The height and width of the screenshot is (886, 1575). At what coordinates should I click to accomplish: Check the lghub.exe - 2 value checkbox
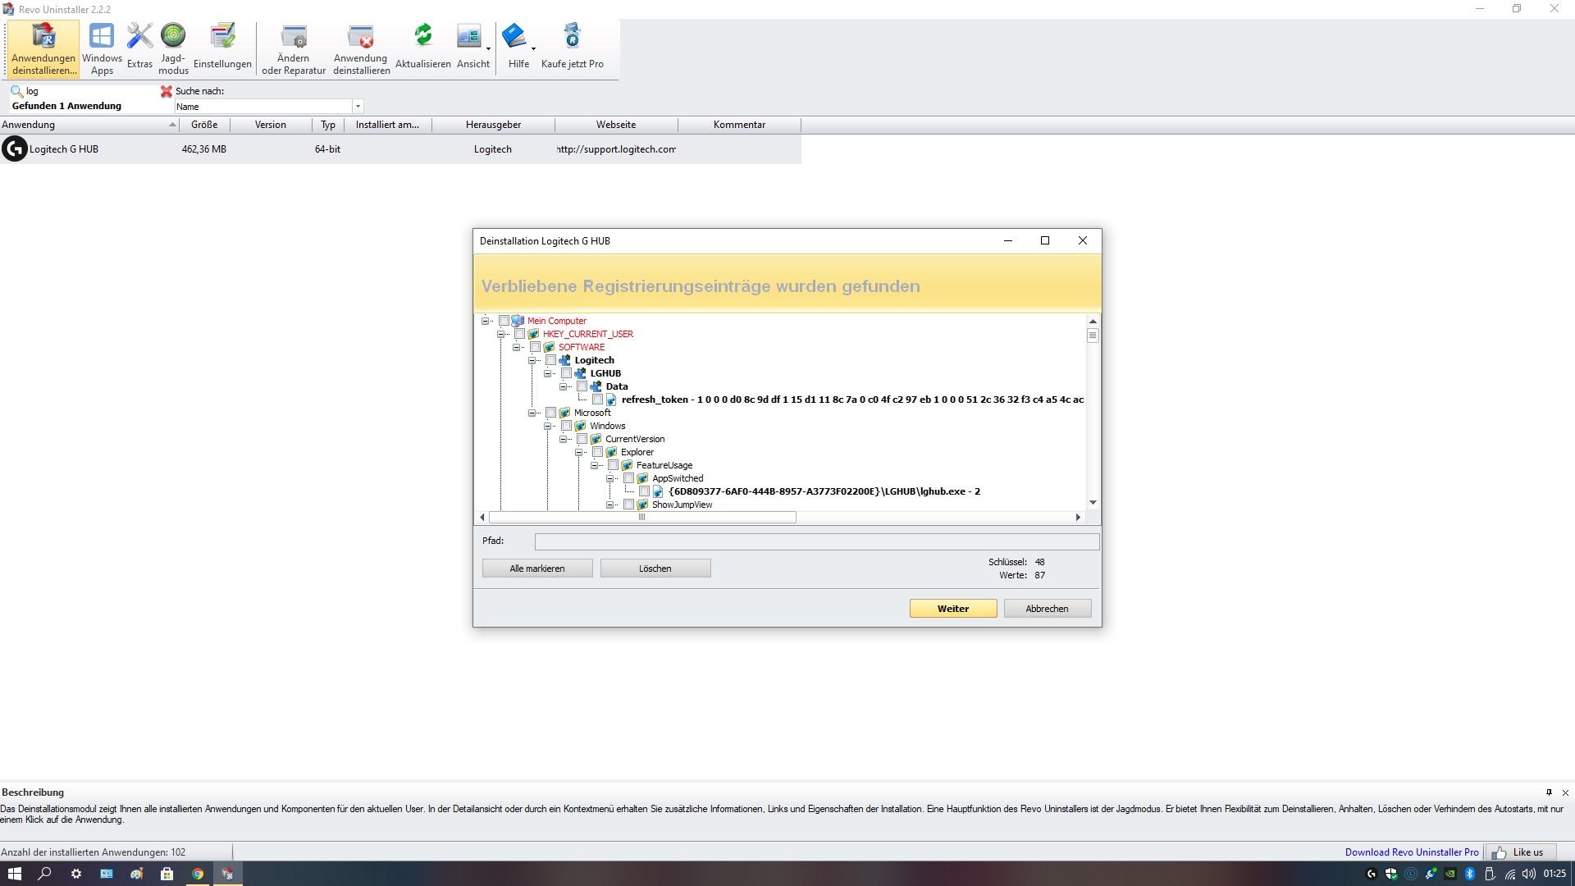click(644, 491)
